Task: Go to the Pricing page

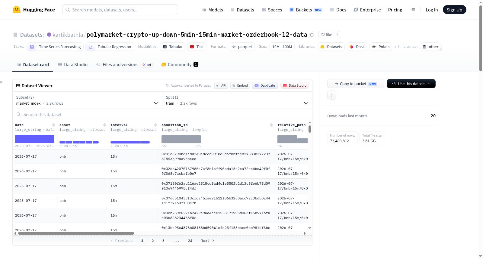Action: pyautogui.click(x=395, y=10)
